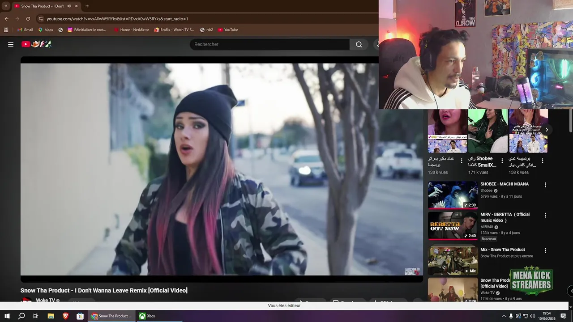The image size is (573, 322).
Task: Select the video title I Don't Wanna Leave Remix
Action: point(104,290)
